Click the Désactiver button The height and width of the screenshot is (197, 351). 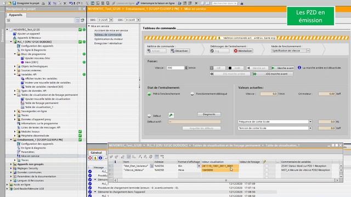click(x=180, y=51)
